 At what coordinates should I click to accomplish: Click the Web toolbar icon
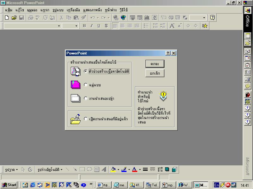123,18
